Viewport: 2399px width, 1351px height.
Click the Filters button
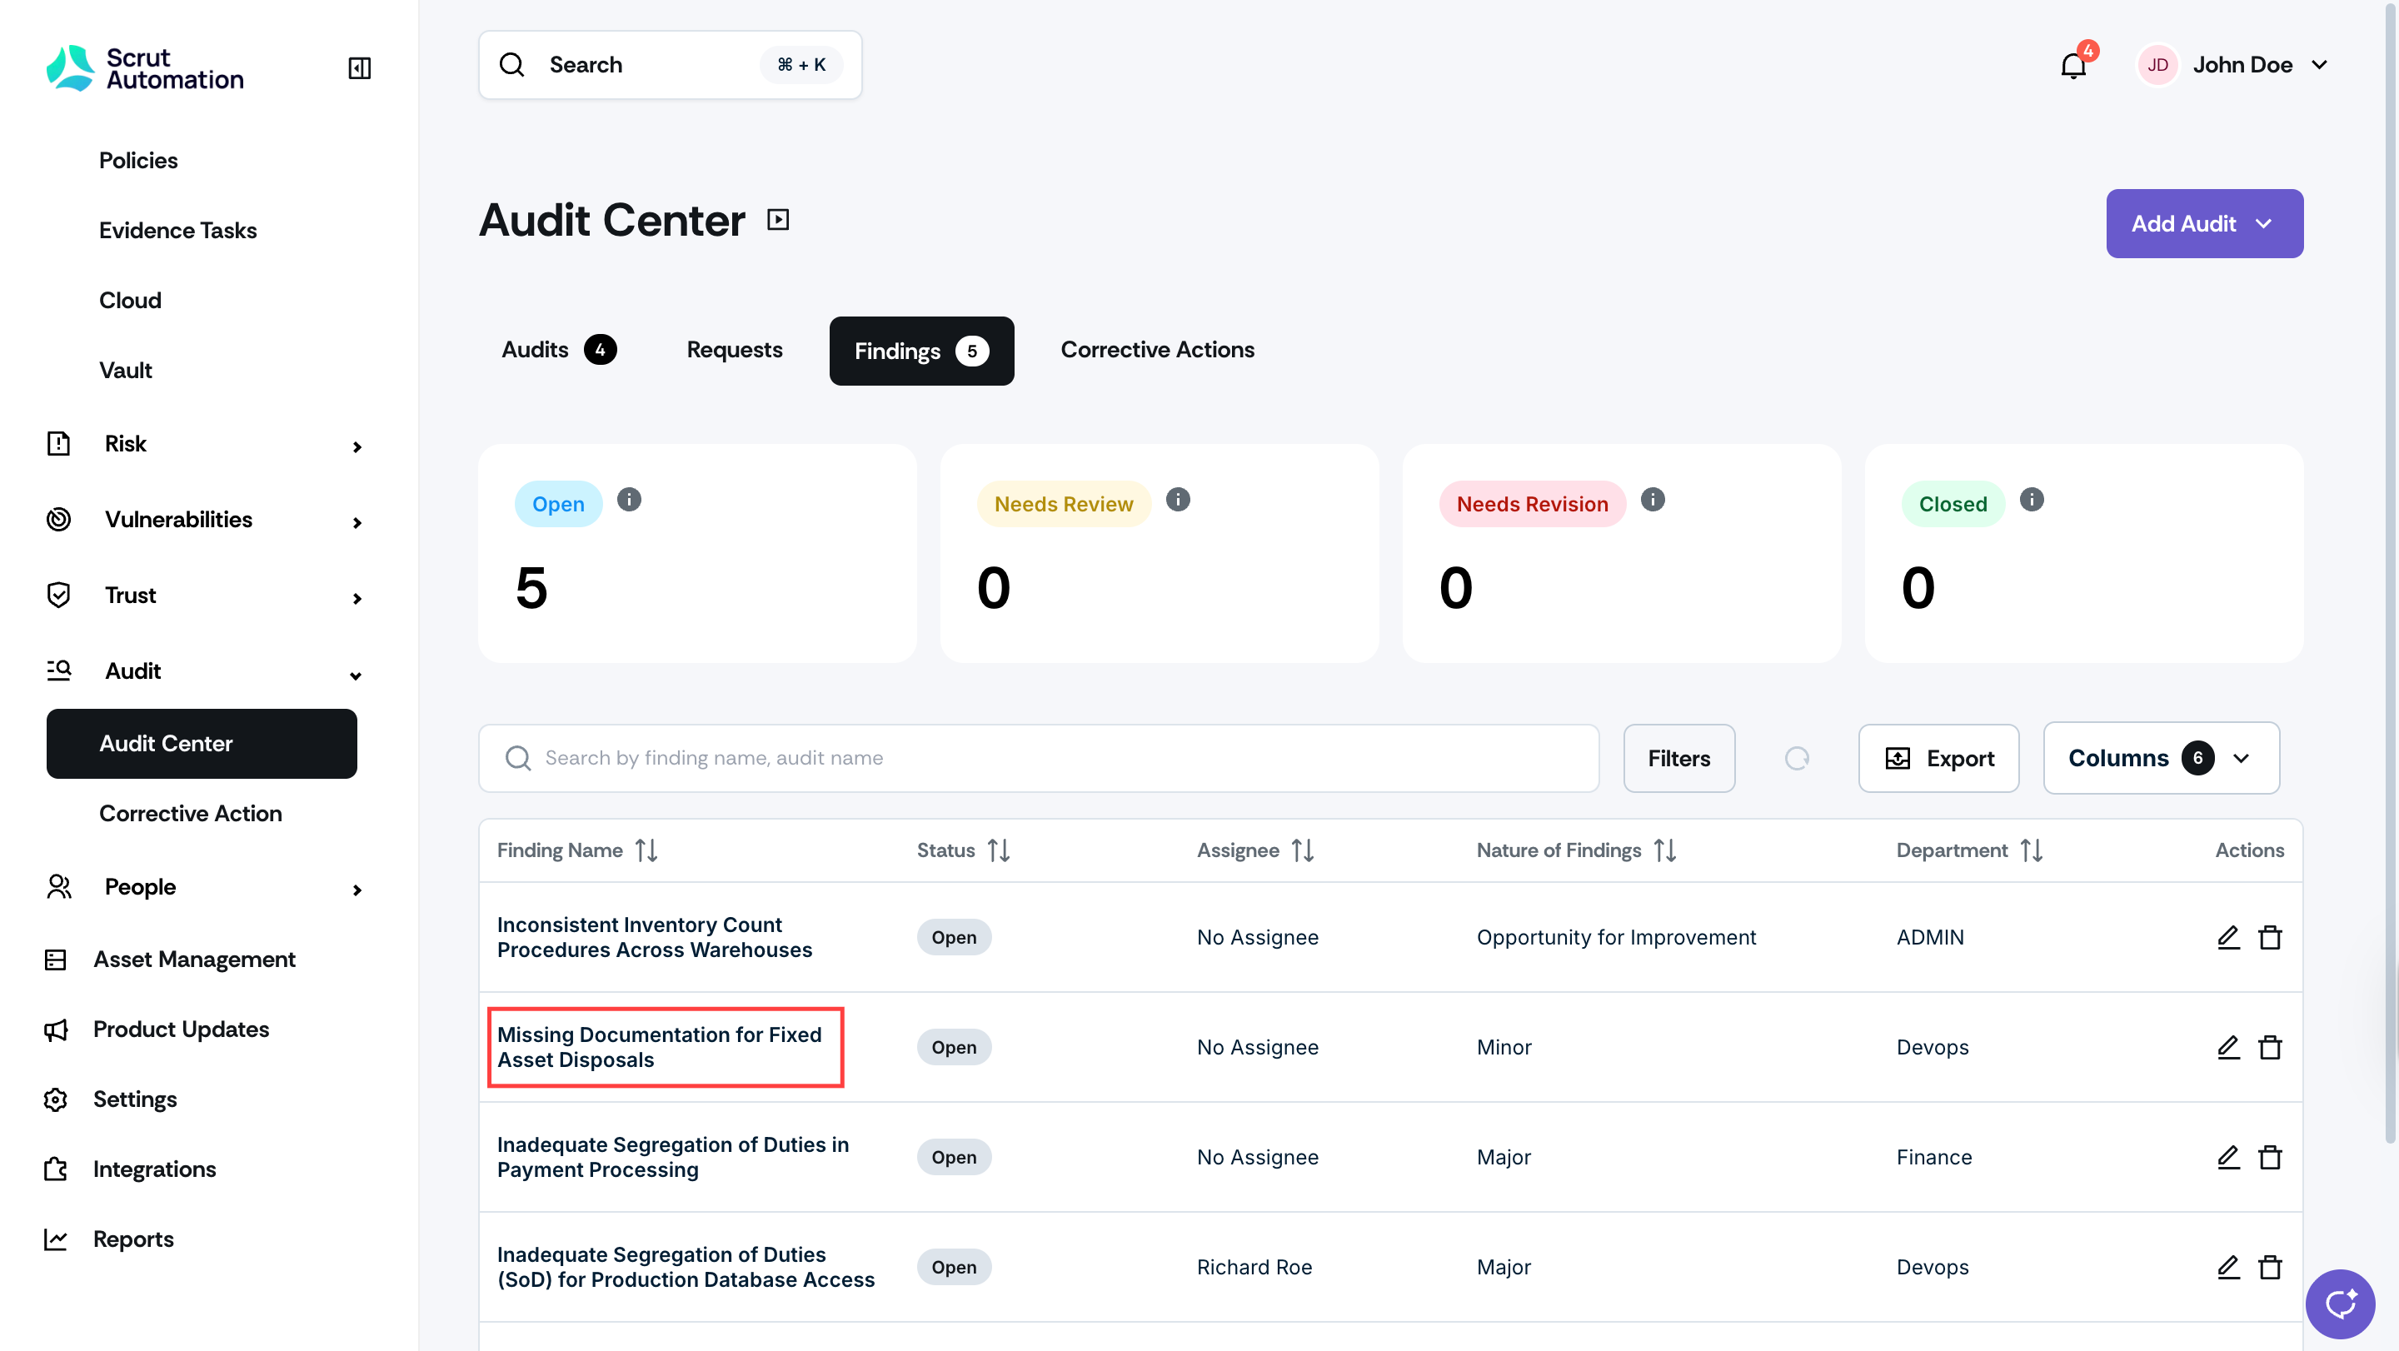[x=1679, y=758]
